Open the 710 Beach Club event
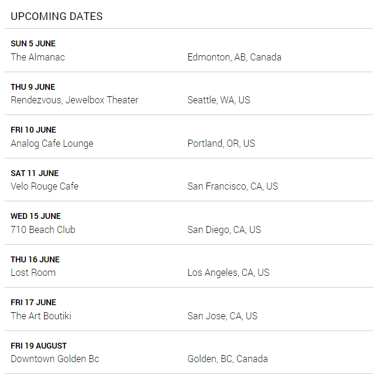Image resolution: width=373 pixels, height=385 pixels. click(x=43, y=229)
